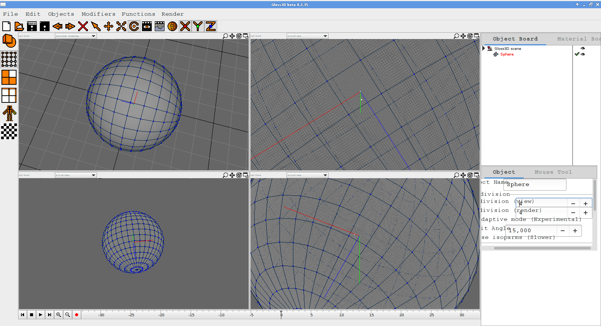The image size is (601, 326).
Task: Select the Object Board tab
Action: point(515,39)
